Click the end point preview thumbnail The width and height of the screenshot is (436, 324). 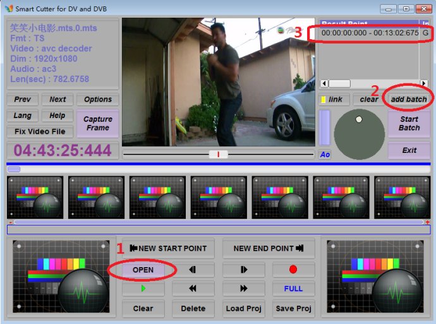click(375, 277)
